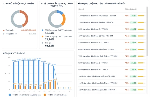
Task: Toggle the blue đúng hạn/trong hạn legend square
Action: point(10,95)
